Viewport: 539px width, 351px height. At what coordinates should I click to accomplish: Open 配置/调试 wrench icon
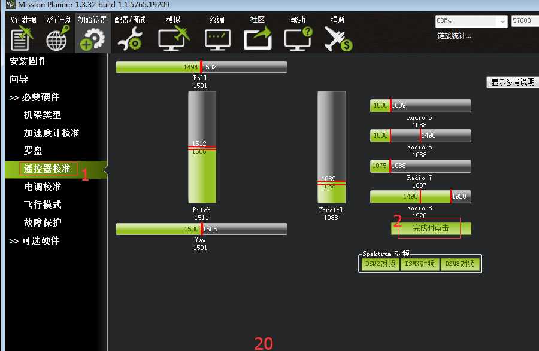click(x=130, y=39)
